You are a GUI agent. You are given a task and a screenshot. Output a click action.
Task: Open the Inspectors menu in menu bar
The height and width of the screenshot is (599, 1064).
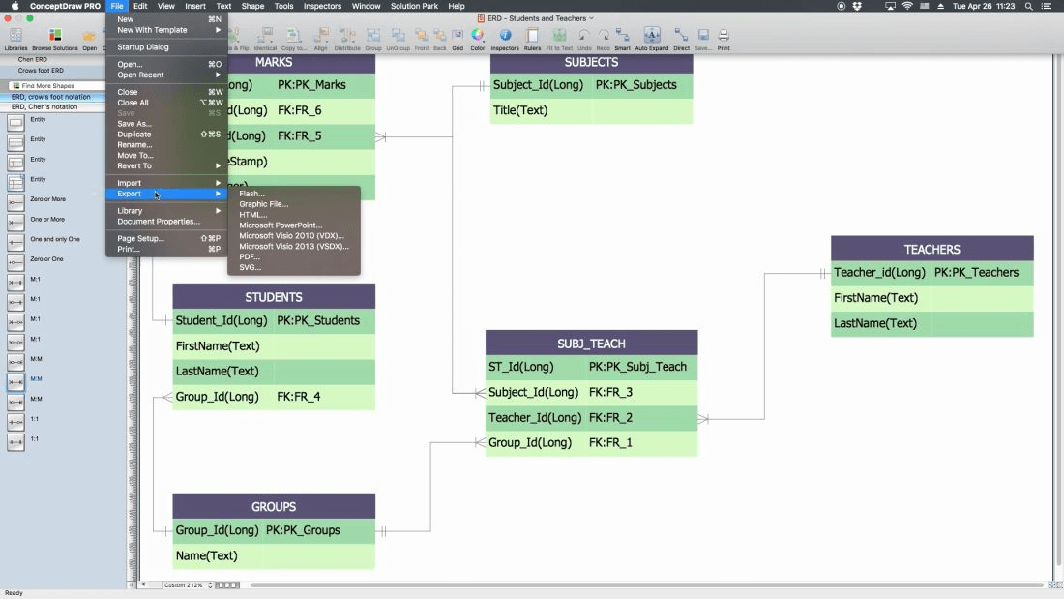[x=322, y=6]
